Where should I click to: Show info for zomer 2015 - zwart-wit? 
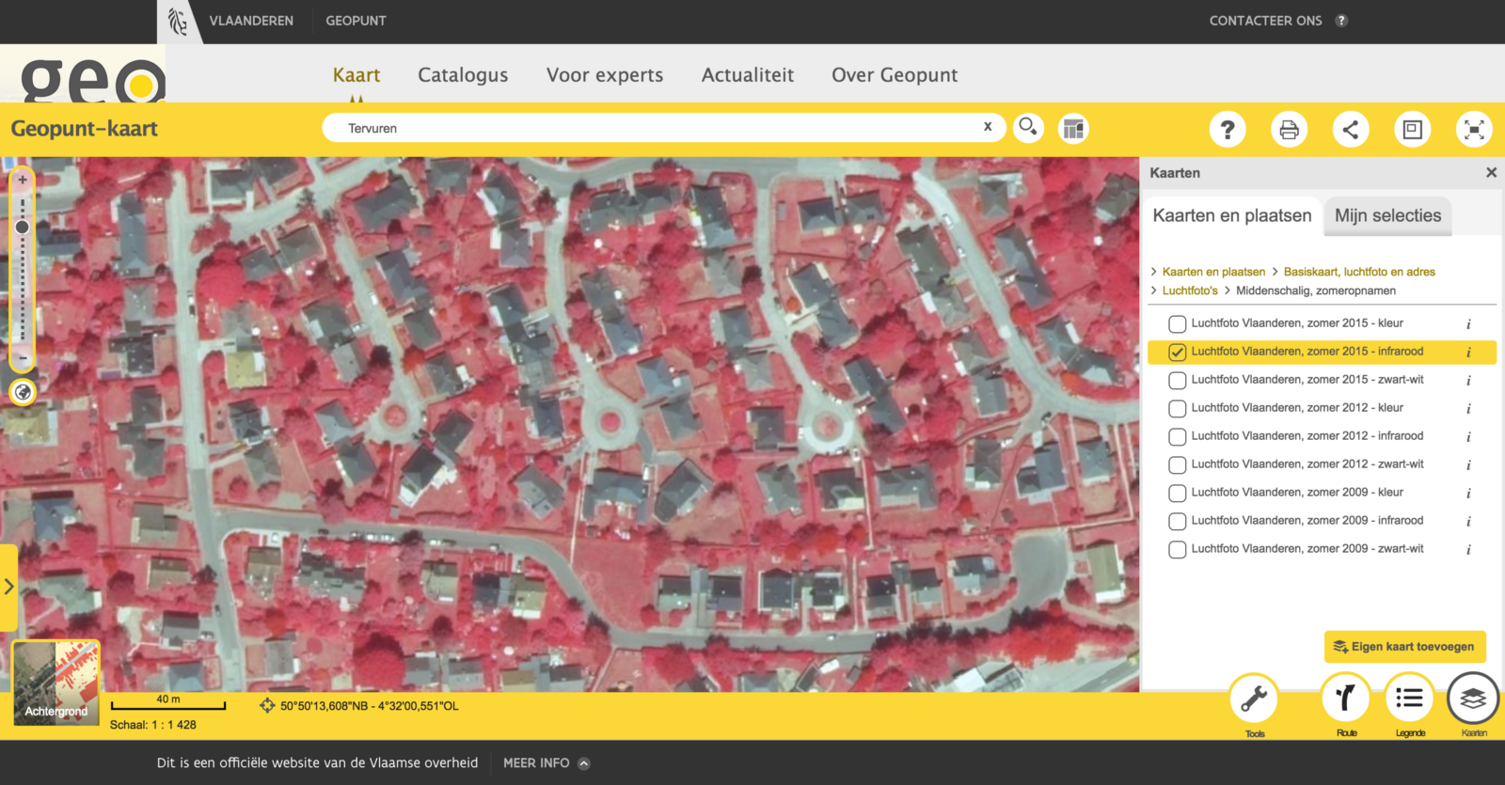coord(1468,381)
